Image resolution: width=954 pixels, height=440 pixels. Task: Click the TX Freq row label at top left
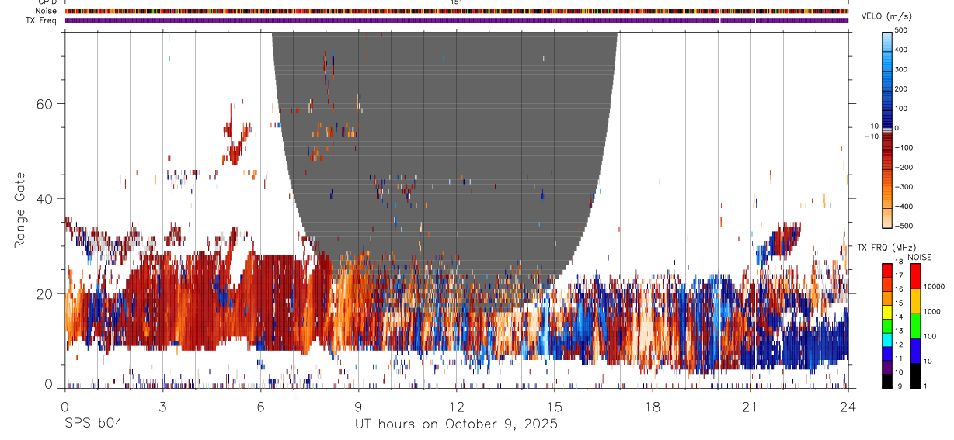point(43,20)
